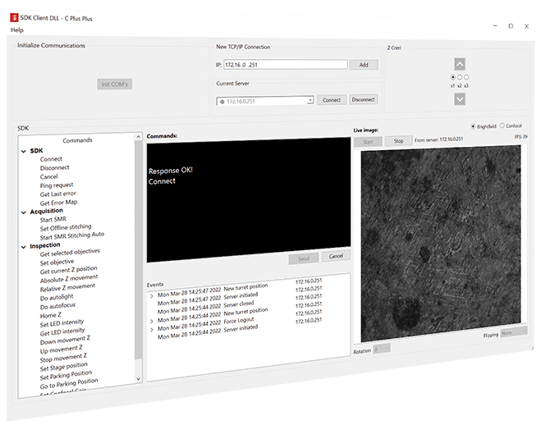Select Set Stage position command

click(64, 367)
